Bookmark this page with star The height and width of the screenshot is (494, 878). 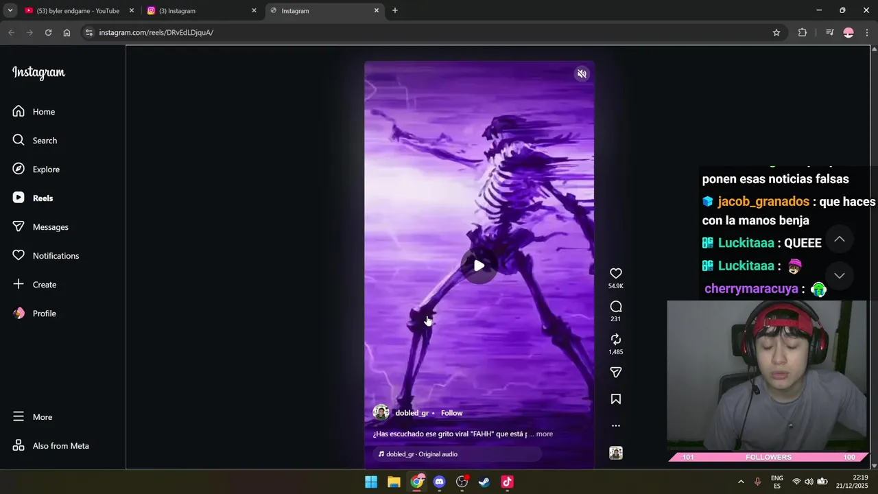pos(776,32)
